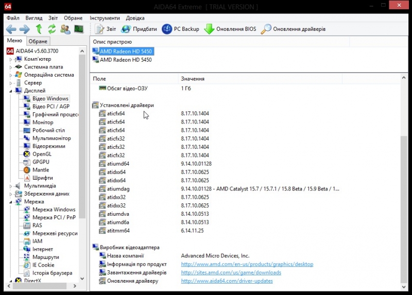Open the sites.amd.com game downloads link
This screenshot has width=412, height=295.
click(x=231, y=272)
